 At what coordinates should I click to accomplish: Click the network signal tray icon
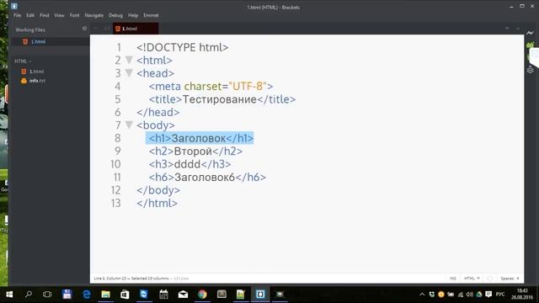point(461,295)
